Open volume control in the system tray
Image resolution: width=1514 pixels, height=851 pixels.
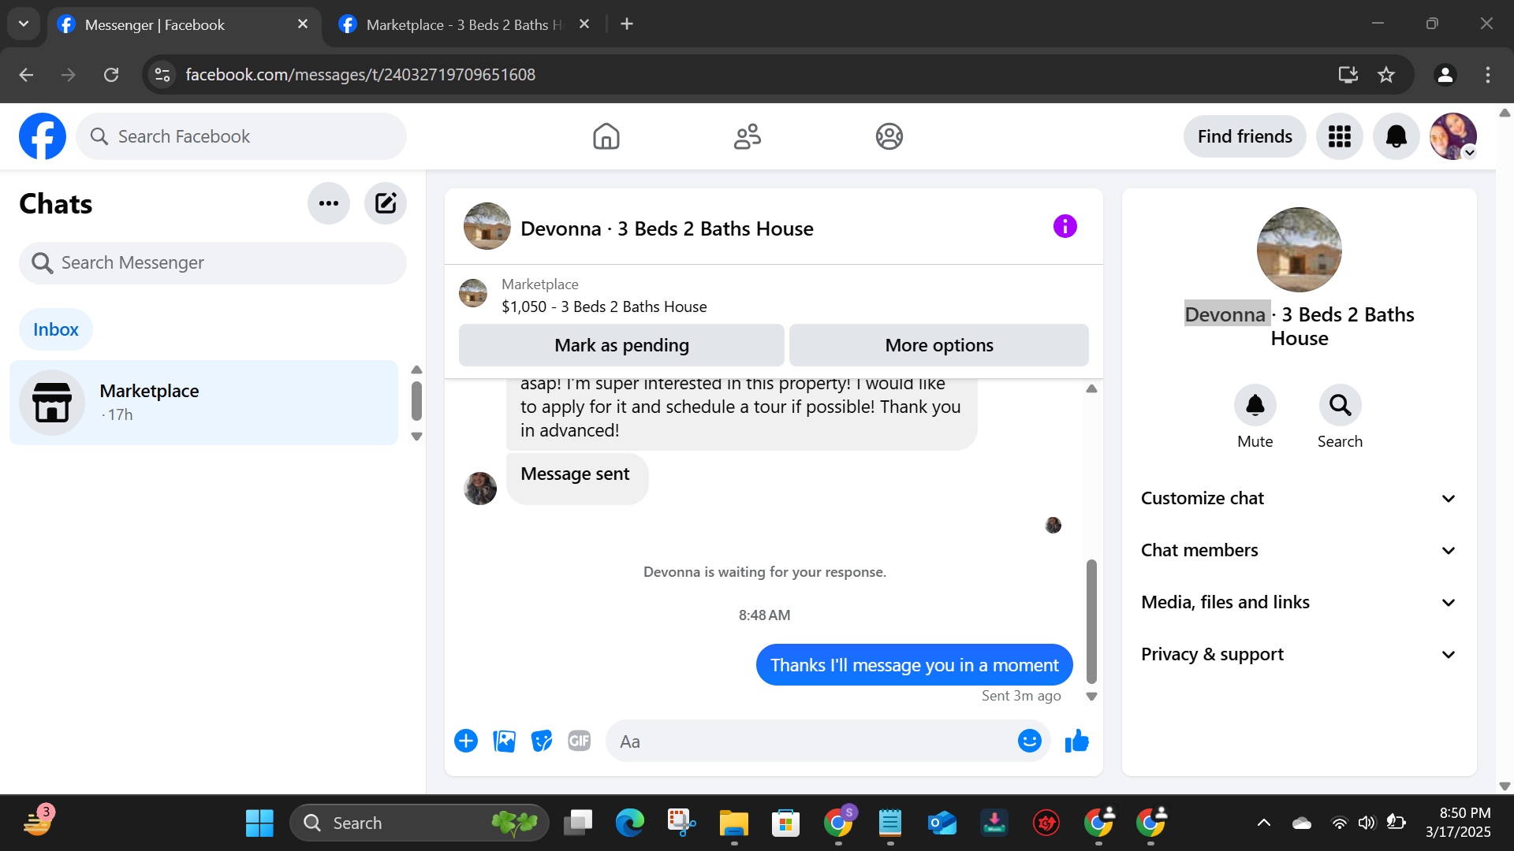coord(1367,823)
